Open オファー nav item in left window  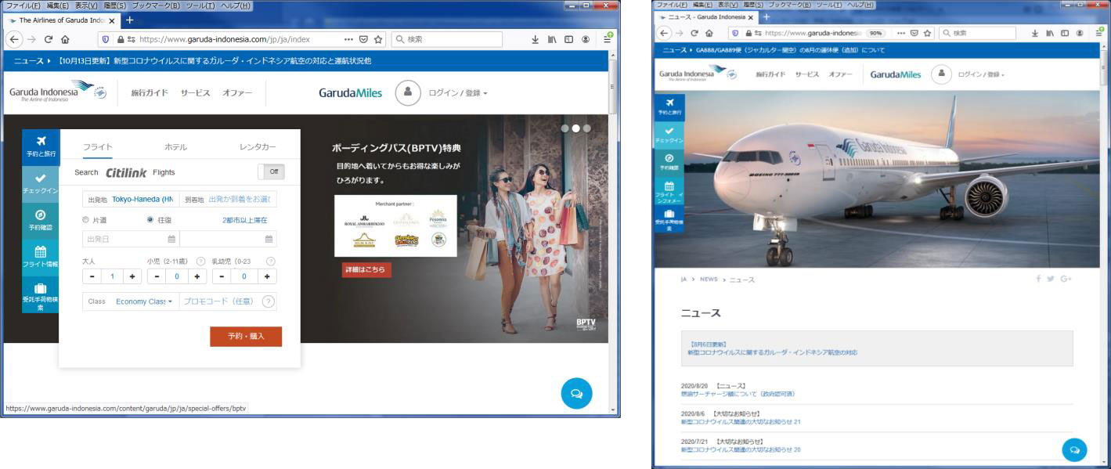(237, 93)
